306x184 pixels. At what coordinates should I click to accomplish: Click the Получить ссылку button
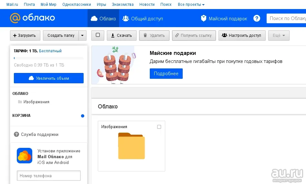(194, 36)
